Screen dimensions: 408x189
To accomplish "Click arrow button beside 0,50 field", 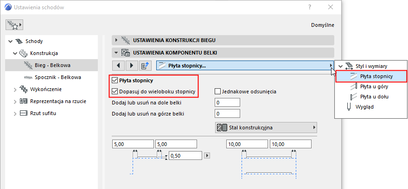I will click(207, 156).
